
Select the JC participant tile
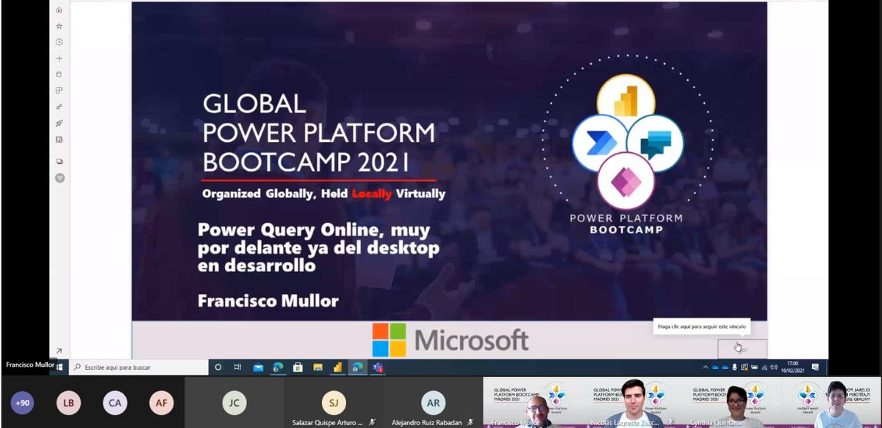tap(234, 402)
